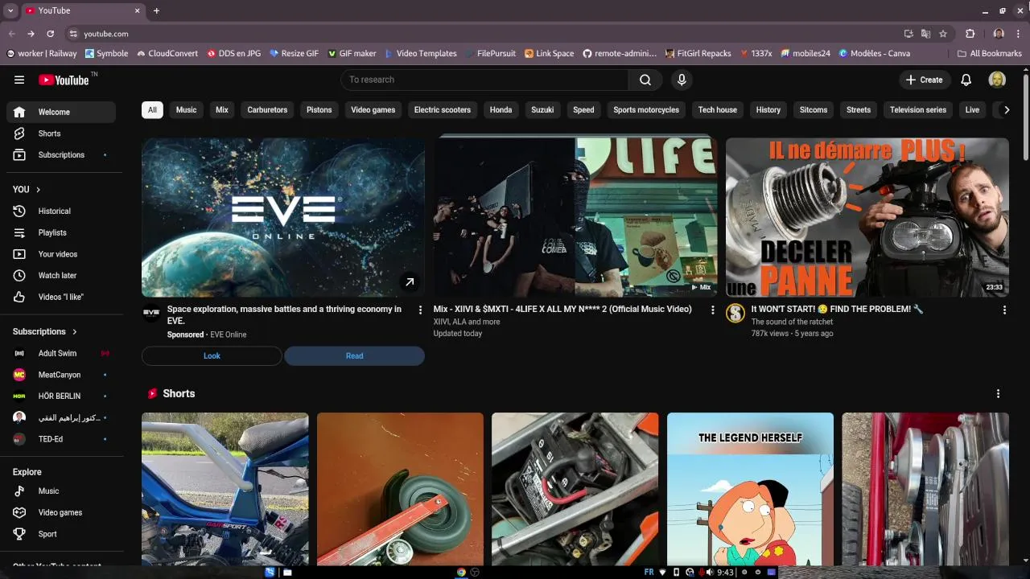The width and height of the screenshot is (1030, 579).
Task: Open a new browser tab
Action: pos(156,10)
